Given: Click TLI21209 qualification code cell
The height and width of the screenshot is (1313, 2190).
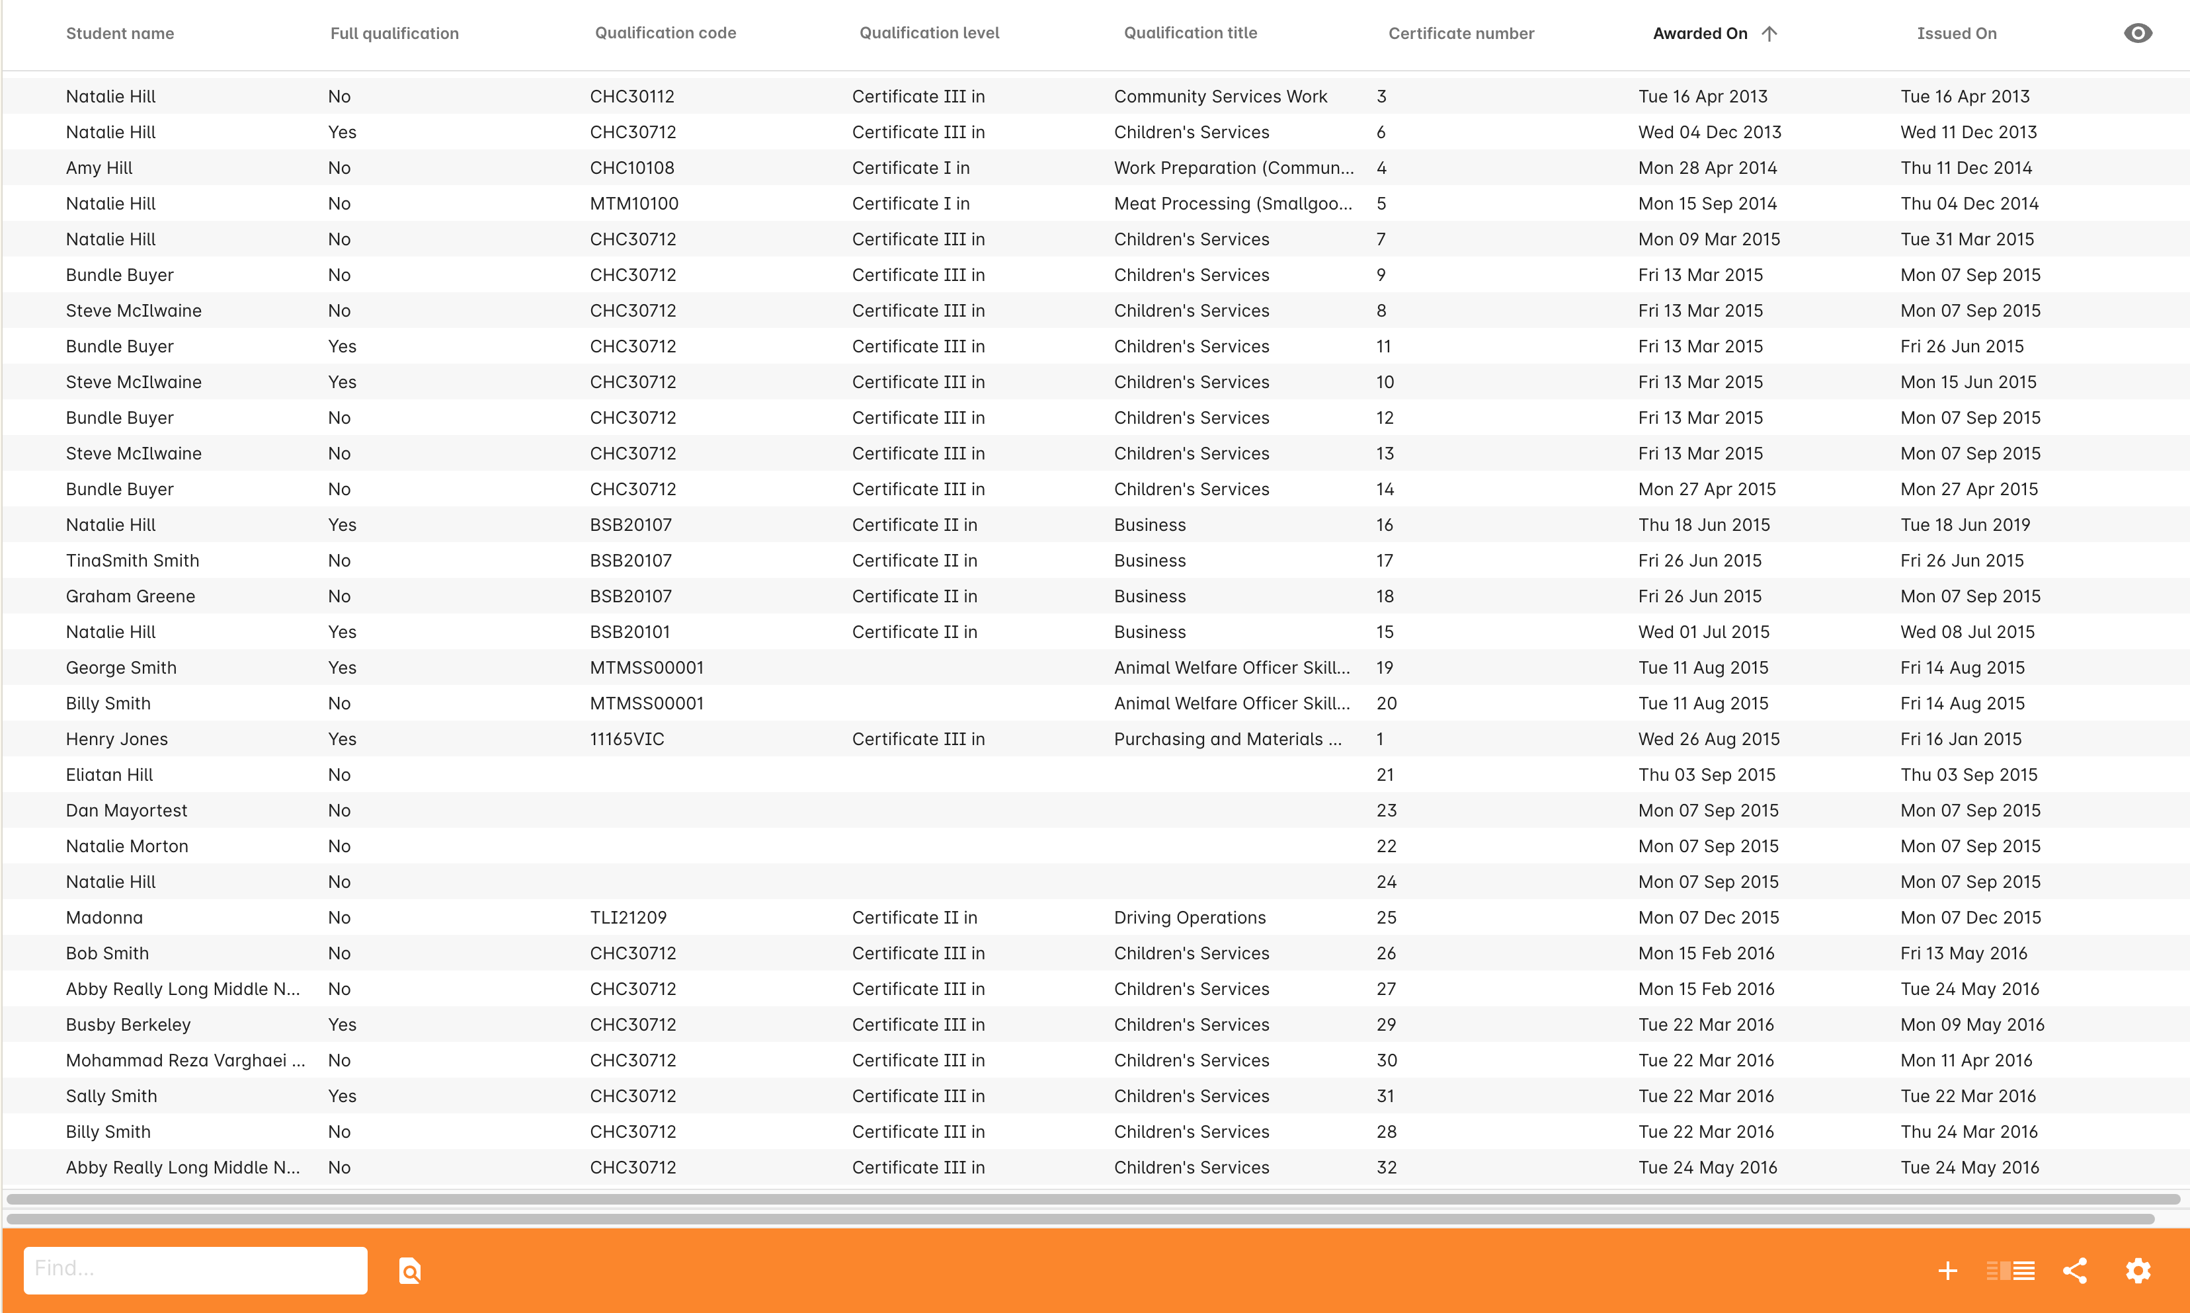Looking at the screenshot, I should click(628, 918).
